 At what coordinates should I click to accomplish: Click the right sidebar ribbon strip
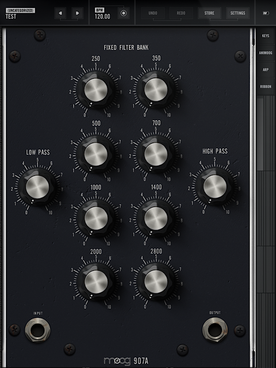266,231
